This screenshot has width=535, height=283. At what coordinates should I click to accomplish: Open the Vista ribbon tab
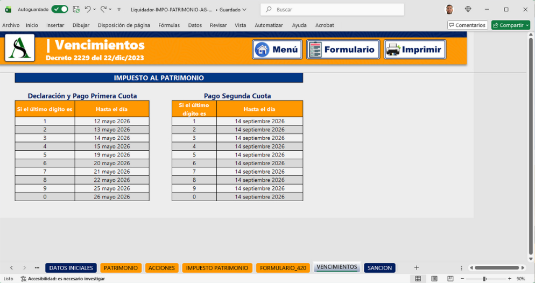[x=240, y=25]
